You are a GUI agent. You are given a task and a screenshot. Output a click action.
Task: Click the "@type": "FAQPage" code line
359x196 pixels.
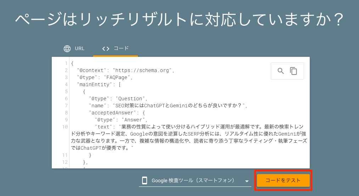pos(105,77)
